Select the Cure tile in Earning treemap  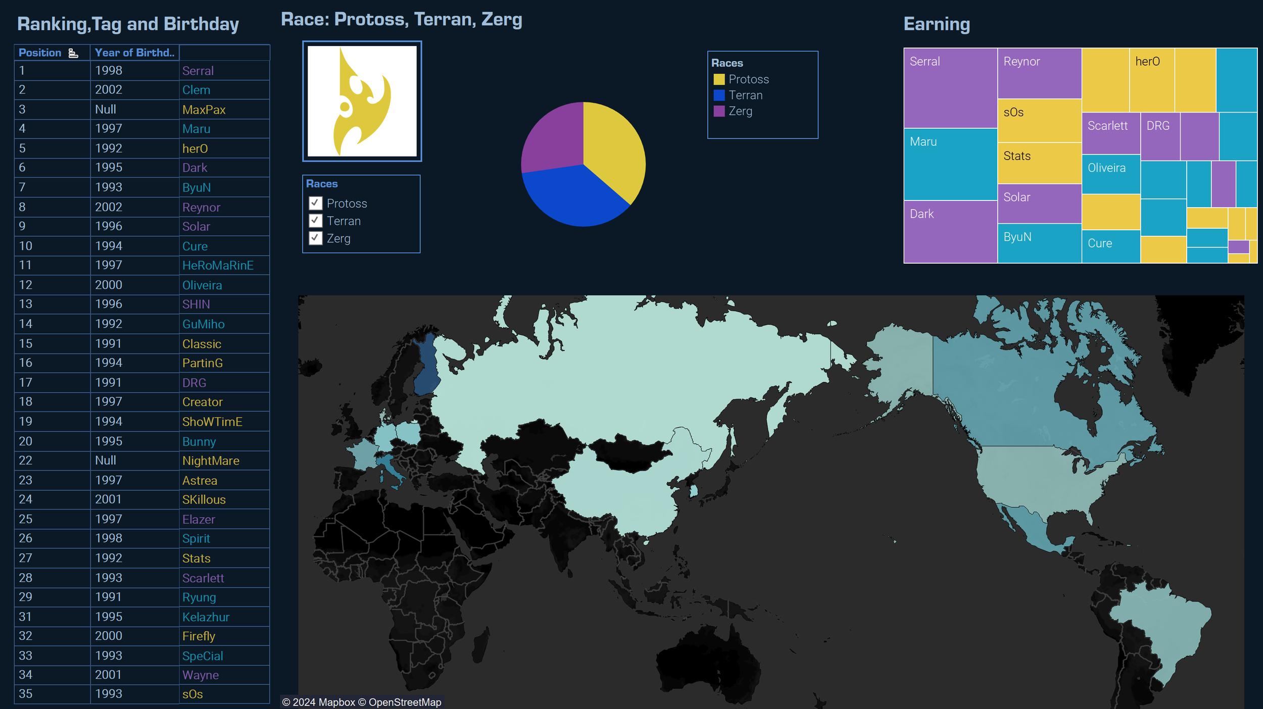pyautogui.click(x=1111, y=246)
